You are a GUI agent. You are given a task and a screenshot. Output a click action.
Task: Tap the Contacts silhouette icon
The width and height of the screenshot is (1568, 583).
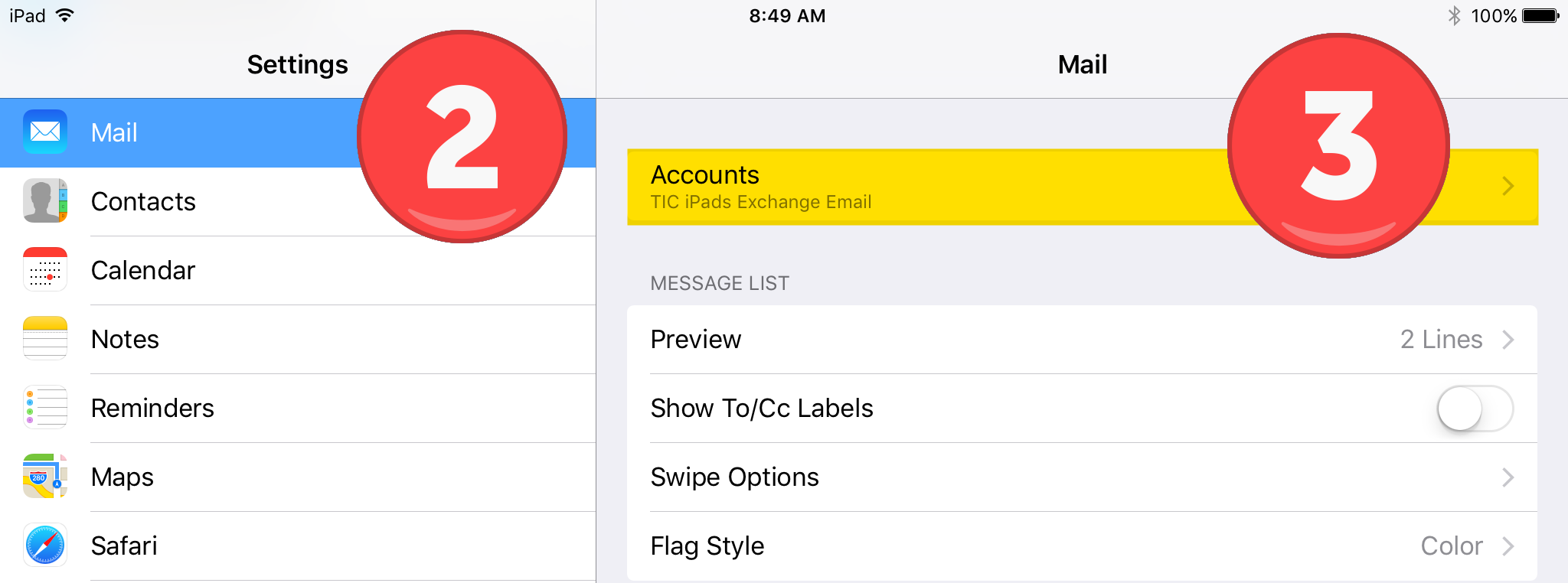[x=45, y=200]
